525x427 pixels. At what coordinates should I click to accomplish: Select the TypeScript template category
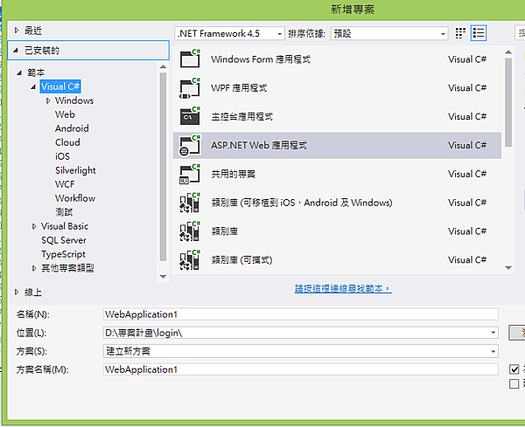click(63, 254)
